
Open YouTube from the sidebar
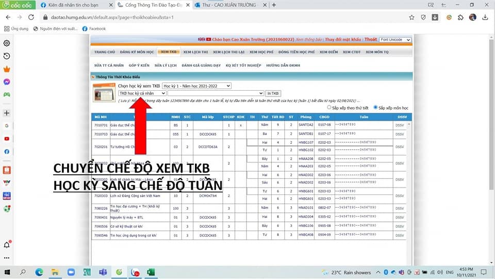[x=7, y=139]
